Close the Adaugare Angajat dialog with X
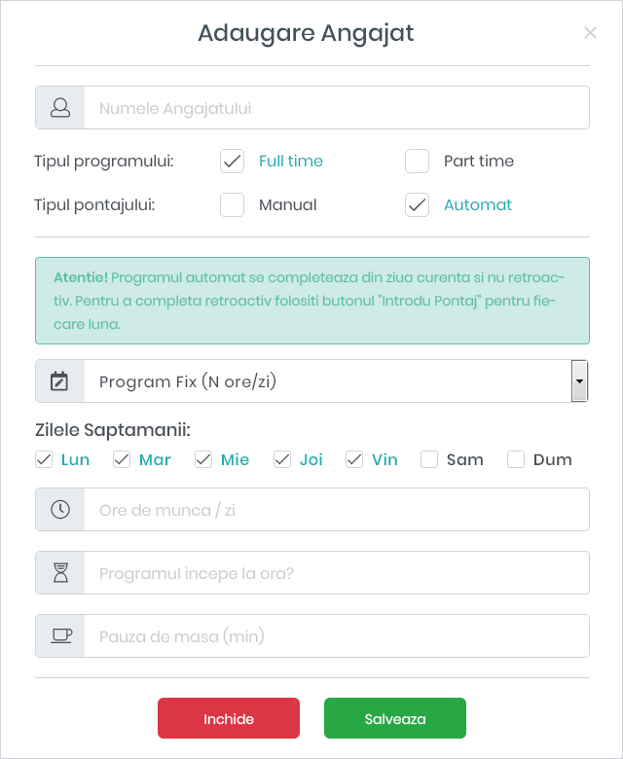This screenshot has width=623, height=759. point(590,33)
